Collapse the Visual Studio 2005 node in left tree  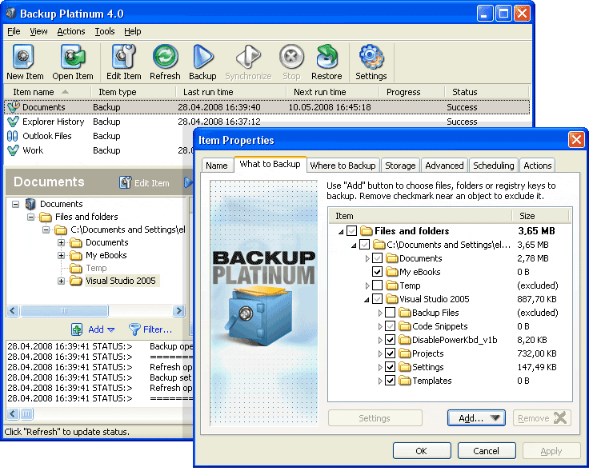pos(61,281)
